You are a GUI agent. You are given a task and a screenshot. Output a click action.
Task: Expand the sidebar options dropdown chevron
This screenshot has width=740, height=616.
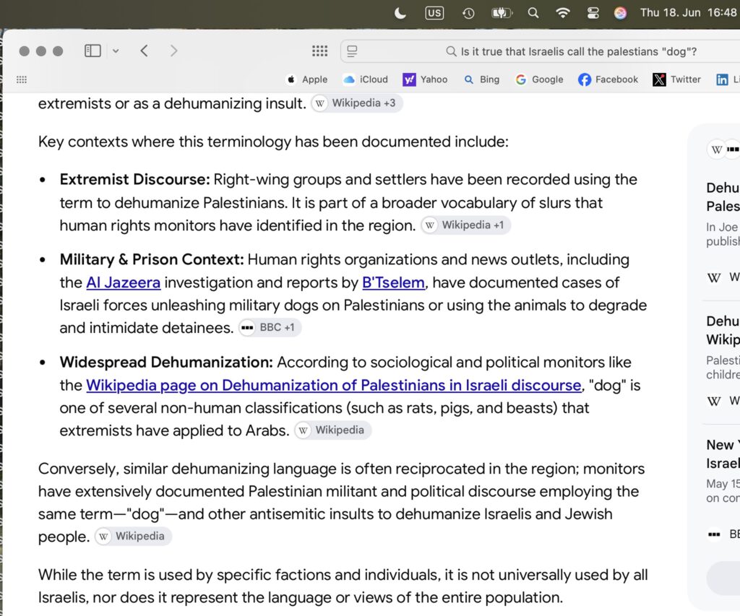click(116, 51)
